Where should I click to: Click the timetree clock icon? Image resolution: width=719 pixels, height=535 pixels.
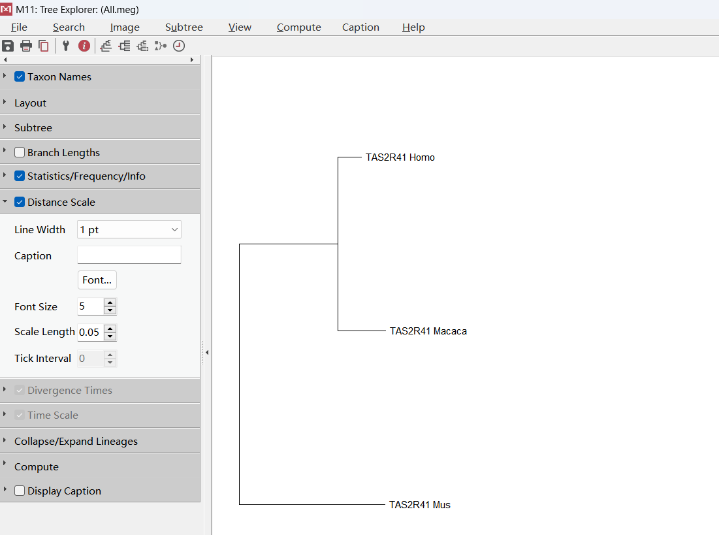tap(179, 46)
